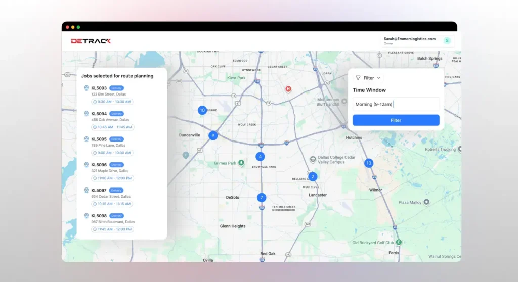Click the 10:45 AM - 11:45 AM time chip

[113, 127]
